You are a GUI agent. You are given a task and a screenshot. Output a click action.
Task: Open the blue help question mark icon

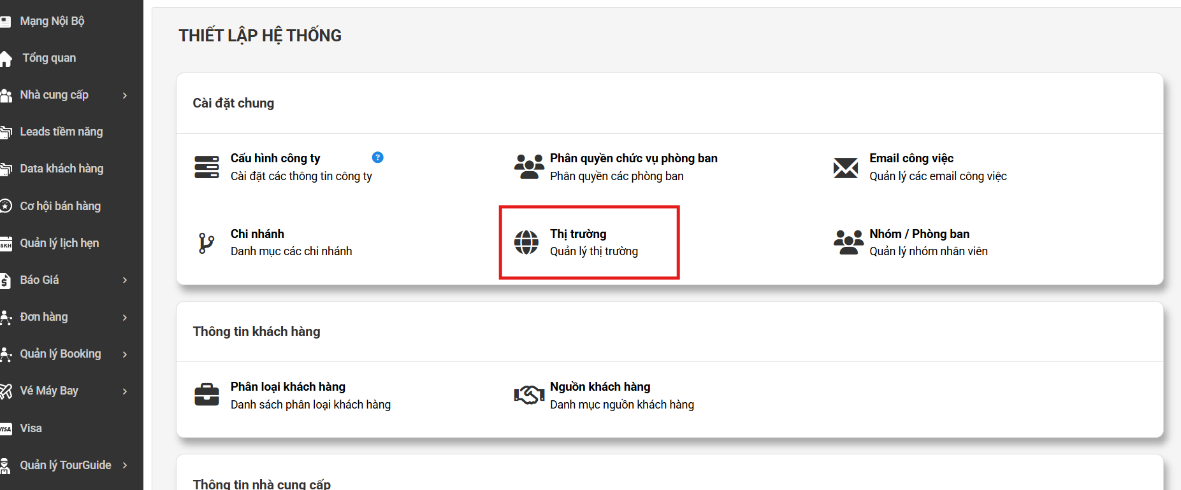click(x=377, y=157)
